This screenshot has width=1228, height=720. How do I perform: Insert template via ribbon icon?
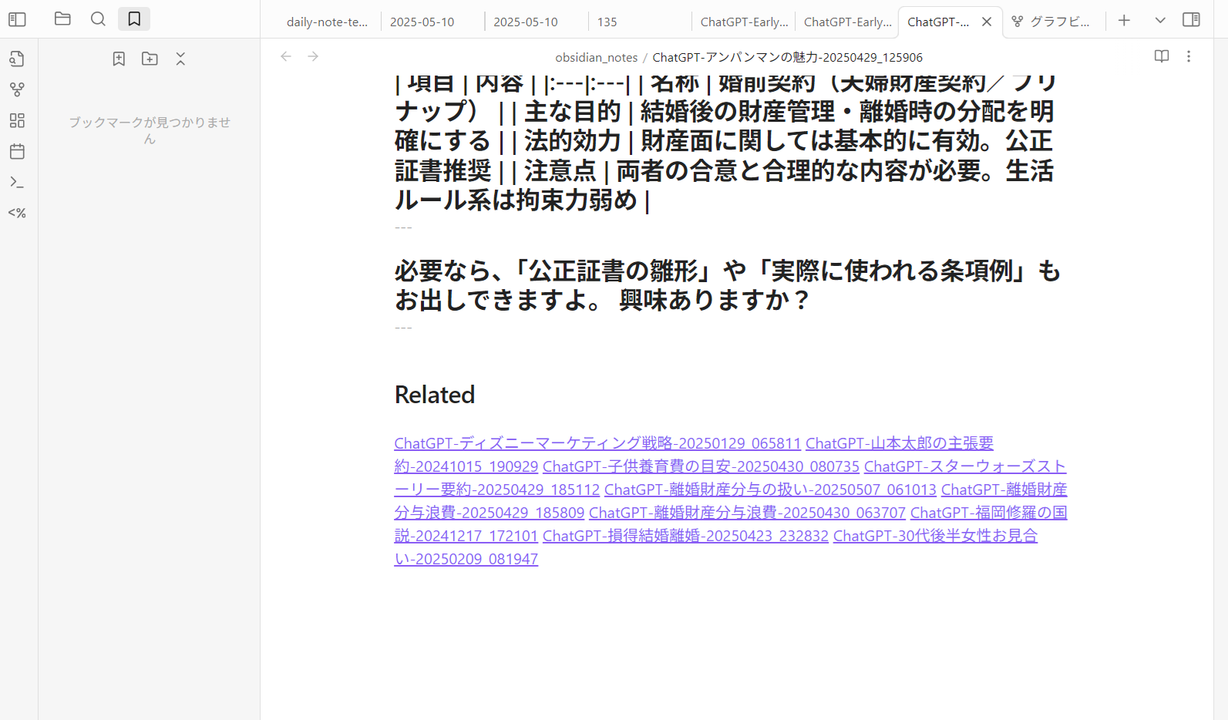(17, 213)
